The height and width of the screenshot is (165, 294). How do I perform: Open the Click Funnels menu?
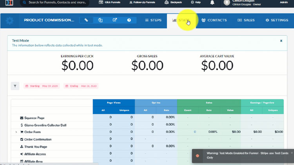pyautogui.click(x=109, y=2)
